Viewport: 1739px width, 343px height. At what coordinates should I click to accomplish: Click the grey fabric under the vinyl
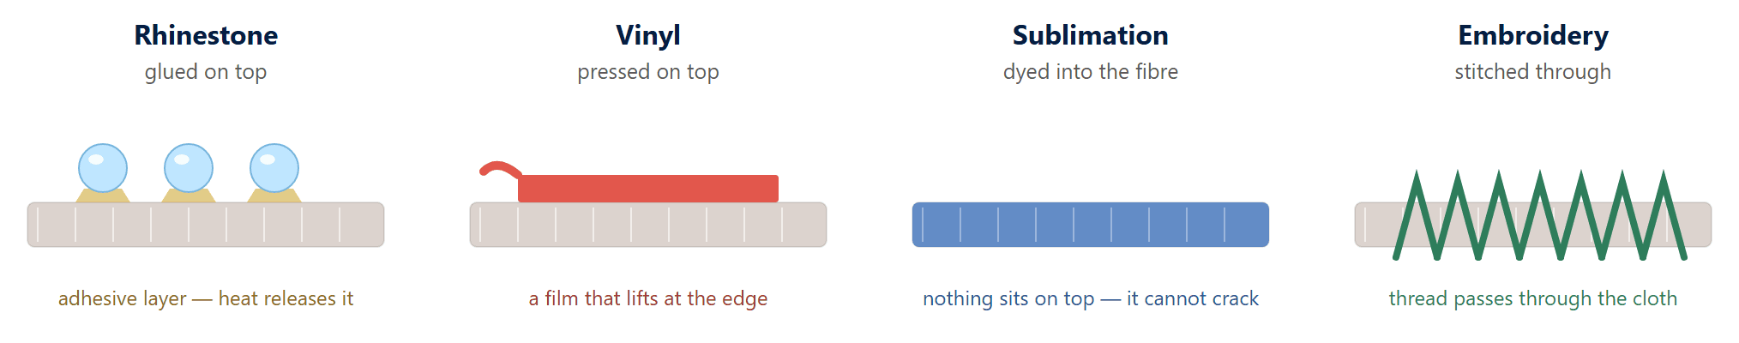648,225
